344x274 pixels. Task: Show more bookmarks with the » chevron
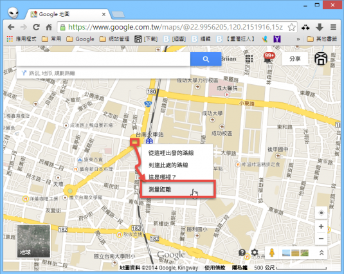pos(298,39)
